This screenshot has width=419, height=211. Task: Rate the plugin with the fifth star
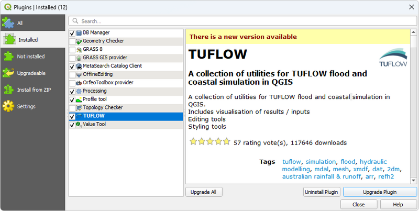point(226,141)
